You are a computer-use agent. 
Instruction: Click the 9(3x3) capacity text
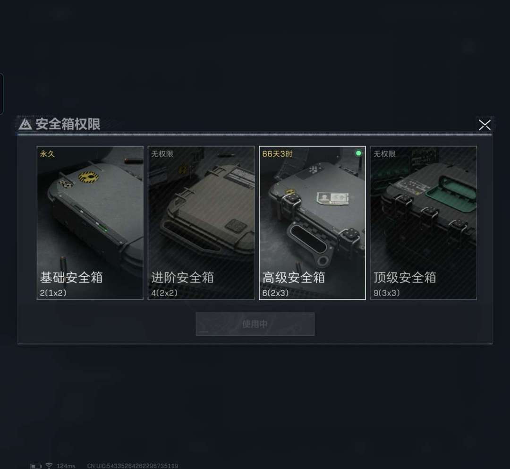click(387, 293)
